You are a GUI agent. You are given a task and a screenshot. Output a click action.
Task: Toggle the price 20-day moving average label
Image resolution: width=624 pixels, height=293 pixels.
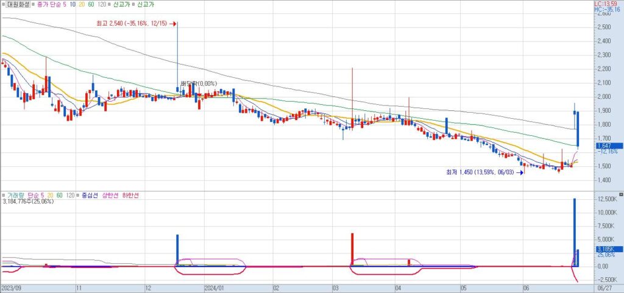coord(83,5)
